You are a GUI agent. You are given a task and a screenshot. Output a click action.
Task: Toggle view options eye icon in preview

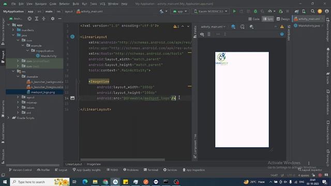[202, 34]
